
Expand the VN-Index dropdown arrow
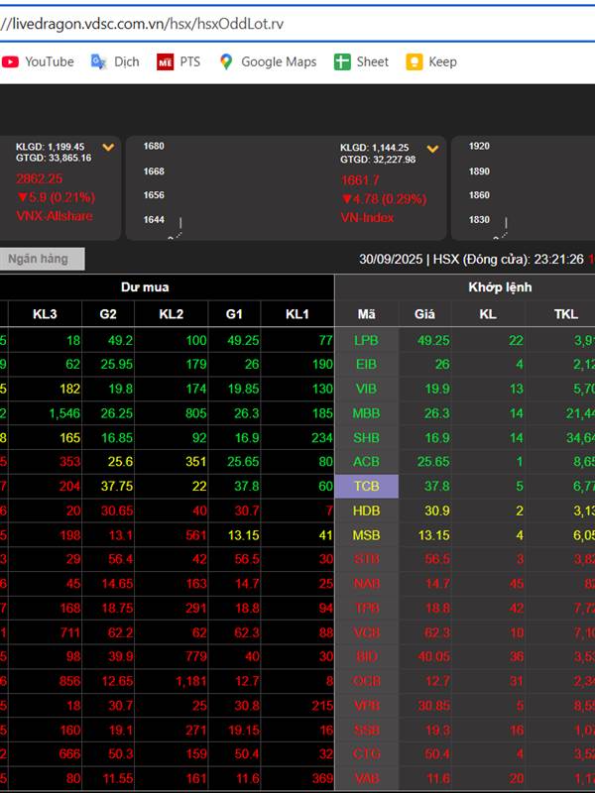point(432,149)
